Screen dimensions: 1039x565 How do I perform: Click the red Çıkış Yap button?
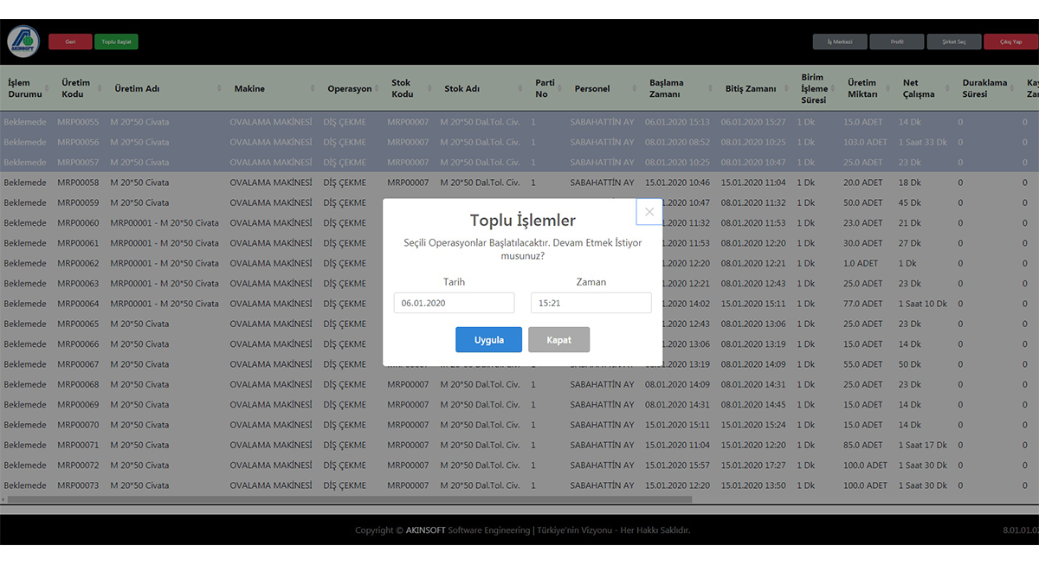(1010, 42)
